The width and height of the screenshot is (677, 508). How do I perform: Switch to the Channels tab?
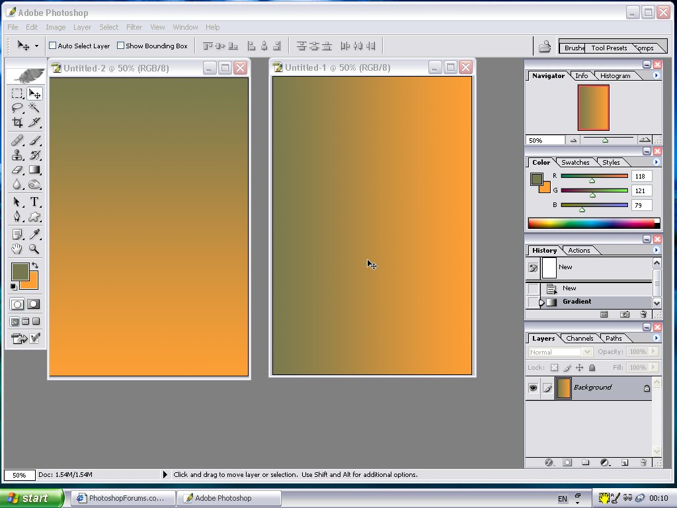pyautogui.click(x=579, y=339)
